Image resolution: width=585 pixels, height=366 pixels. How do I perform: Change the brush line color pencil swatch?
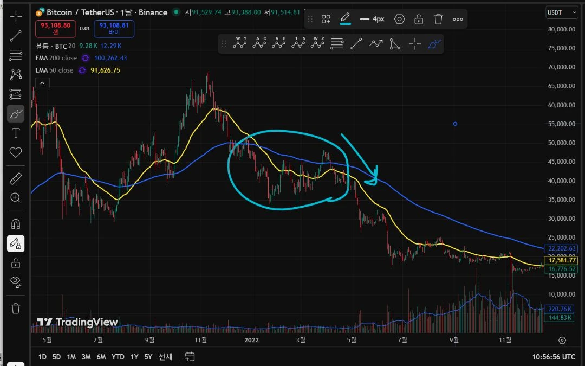345,18
